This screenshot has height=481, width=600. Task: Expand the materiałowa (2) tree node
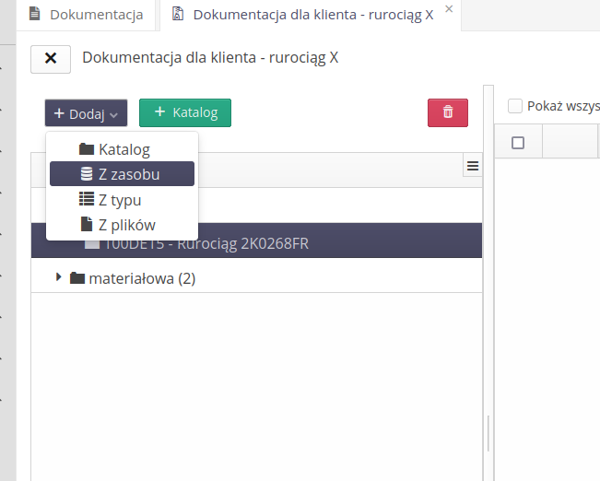[x=59, y=277]
